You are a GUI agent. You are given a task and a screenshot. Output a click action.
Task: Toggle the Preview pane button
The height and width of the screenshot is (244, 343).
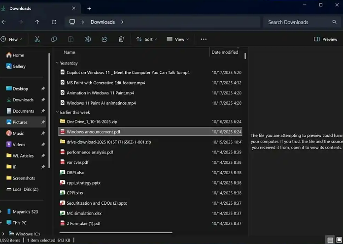point(325,39)
